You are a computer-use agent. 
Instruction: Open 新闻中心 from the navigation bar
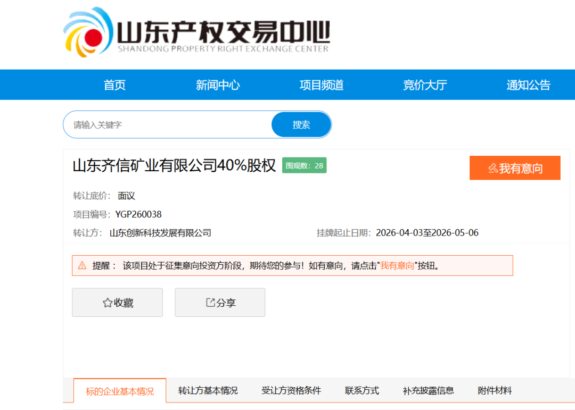click(x=218, y=85)
